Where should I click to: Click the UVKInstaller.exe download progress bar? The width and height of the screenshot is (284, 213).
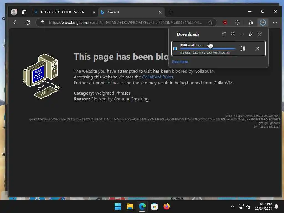[207, 49]
